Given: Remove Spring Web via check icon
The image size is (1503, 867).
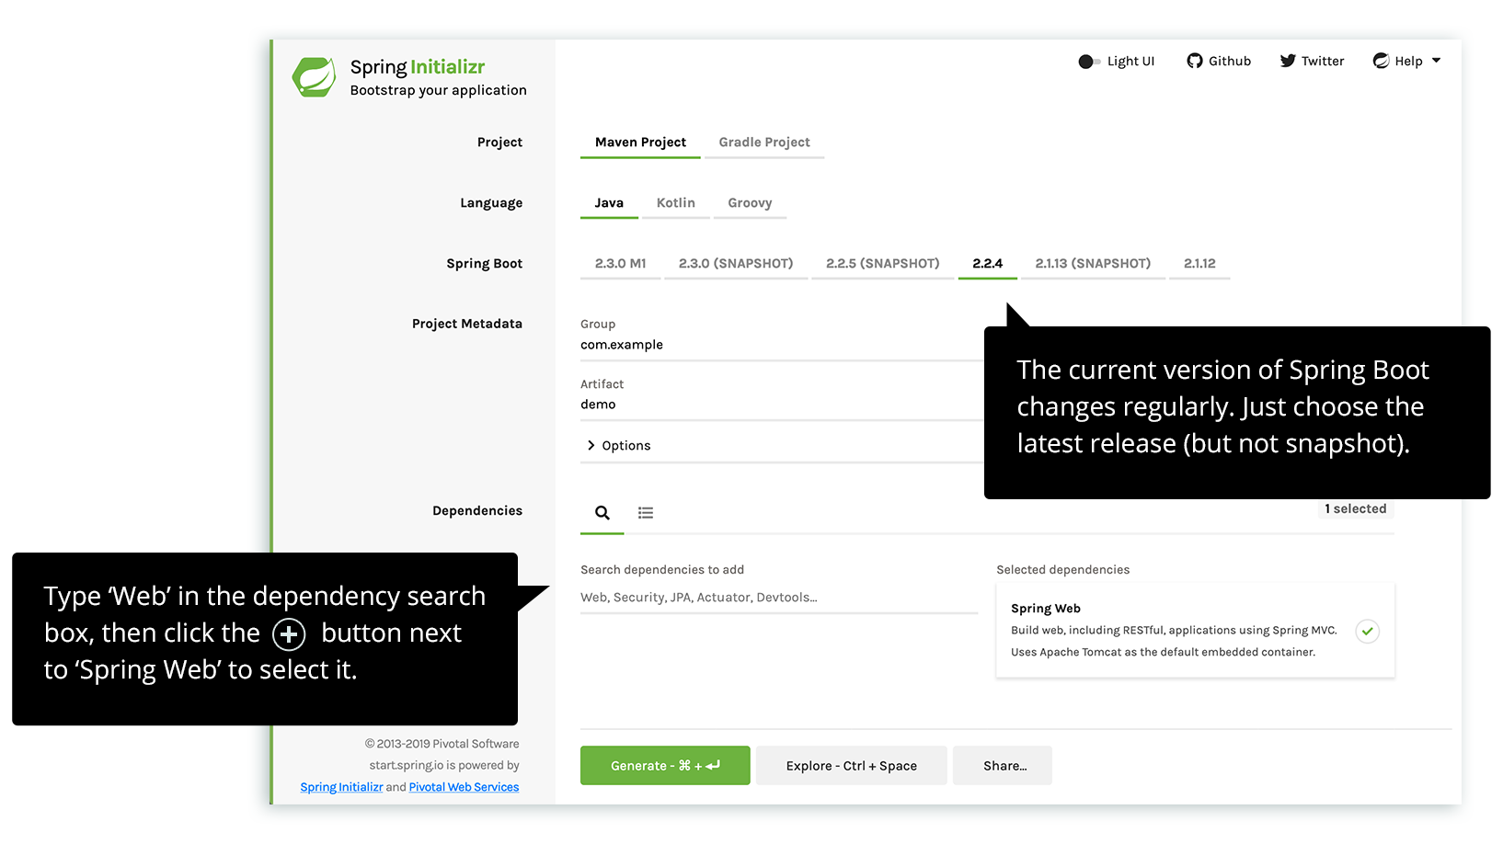Looking at the screenshot, I should [1368, 632].
